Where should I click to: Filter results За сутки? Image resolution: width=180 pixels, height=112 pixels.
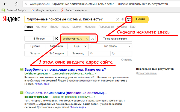coord(35,54)
